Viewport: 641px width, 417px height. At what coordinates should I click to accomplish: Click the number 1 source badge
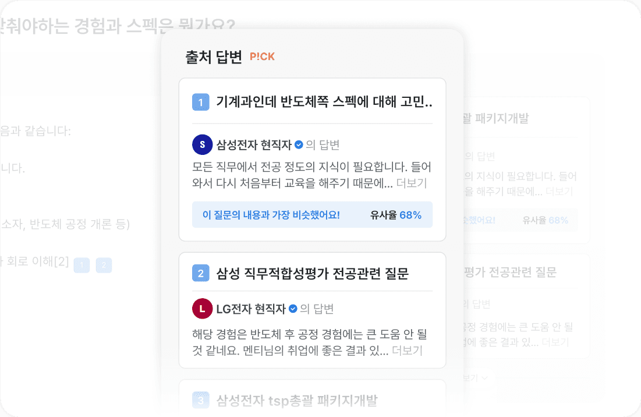[201, 103]
